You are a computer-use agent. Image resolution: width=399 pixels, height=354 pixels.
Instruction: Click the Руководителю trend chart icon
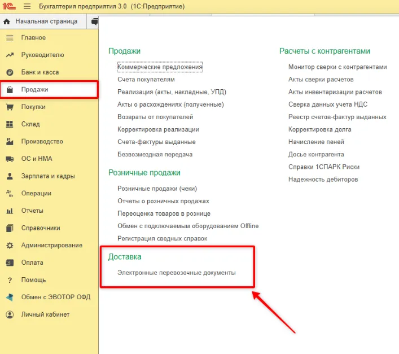click(x=10, y=55)
